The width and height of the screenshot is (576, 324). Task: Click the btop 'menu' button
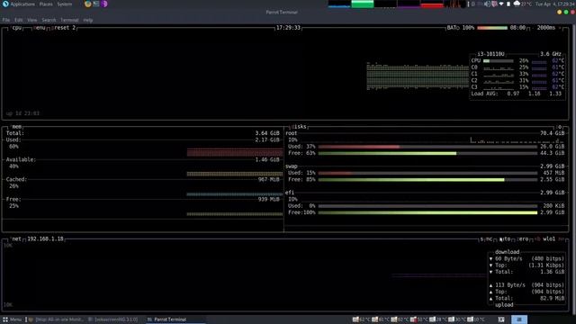(39, 28)
